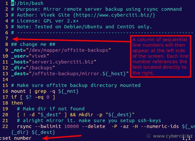Click line number 7 in gutter

[x=7, y=39]
